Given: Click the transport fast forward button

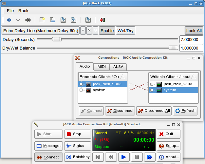Looking at the screenshot, I should pyautogui.click(x=150, y=157).
